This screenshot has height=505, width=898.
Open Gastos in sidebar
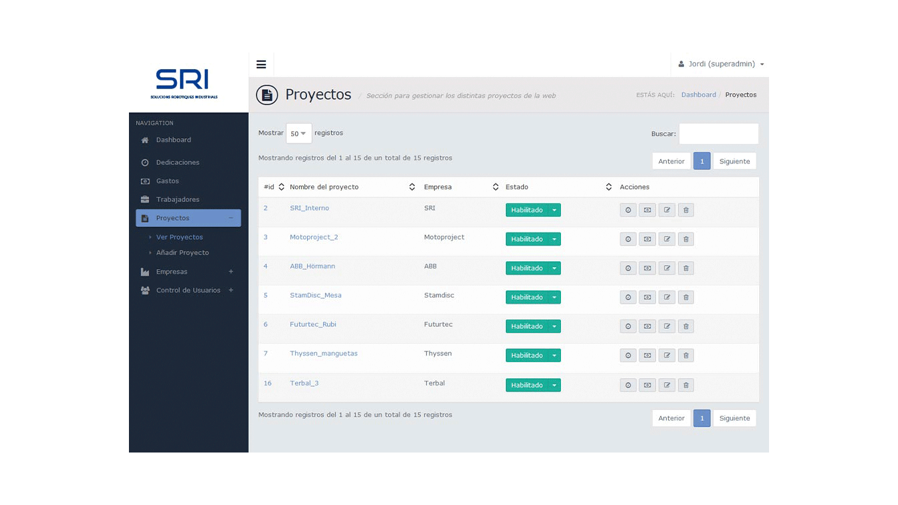pos(168,181)
